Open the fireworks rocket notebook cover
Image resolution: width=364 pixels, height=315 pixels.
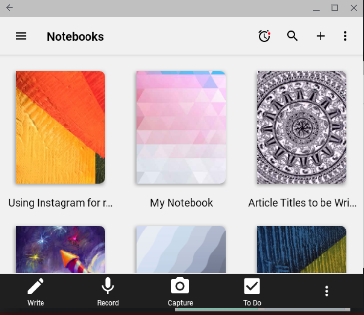(60, 249)
